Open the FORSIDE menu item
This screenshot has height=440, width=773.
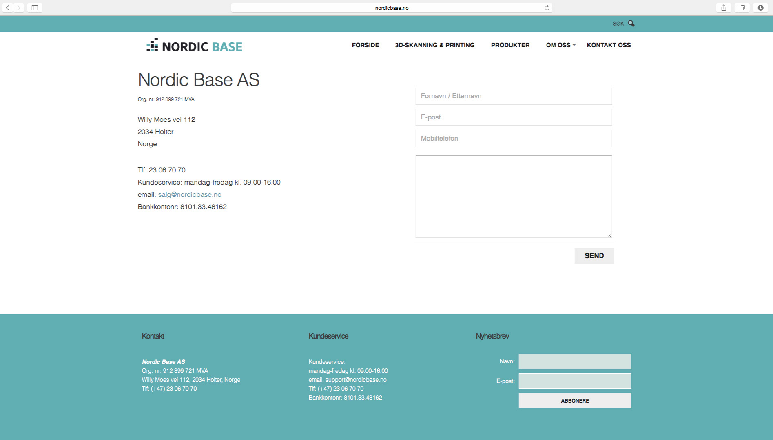click(365, 45)
